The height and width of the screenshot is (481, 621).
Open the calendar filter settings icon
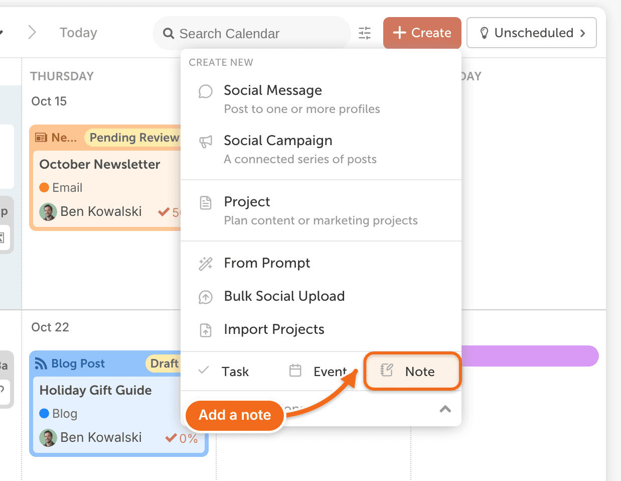(365, 33)
